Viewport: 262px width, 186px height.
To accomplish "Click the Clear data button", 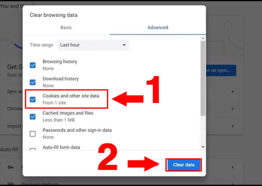I will click(184, 165).
